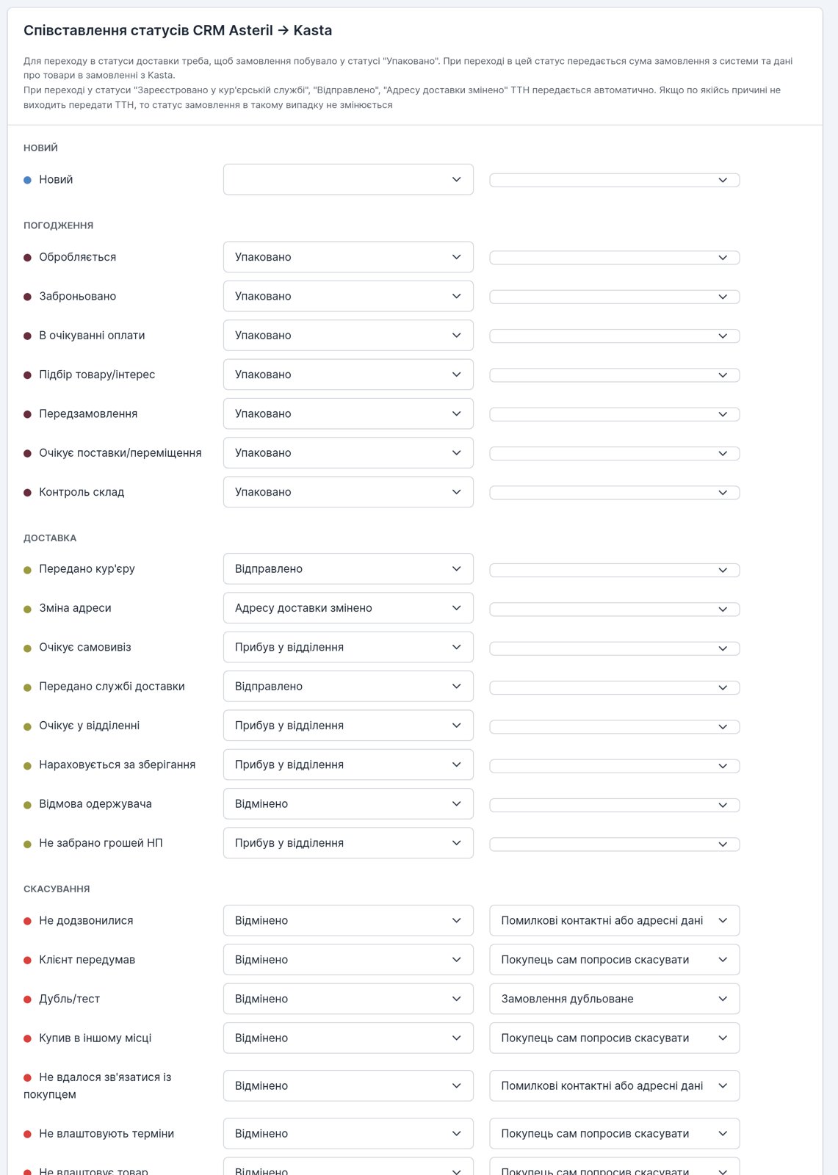Click the red dot beside Дубль/тест
Viewport: 838px width, 1175px height.
(27, 999)
